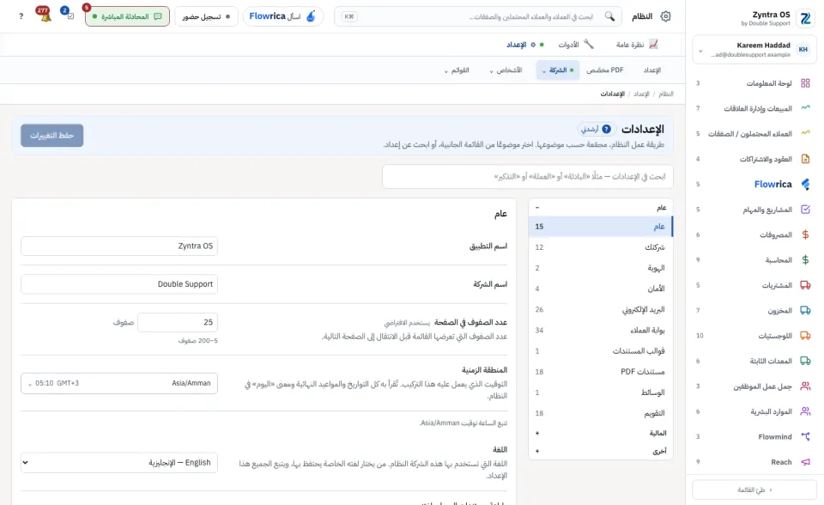Open المصروفات dollar icon
Viewport: 824px width, 505px height.
point(805,234)
